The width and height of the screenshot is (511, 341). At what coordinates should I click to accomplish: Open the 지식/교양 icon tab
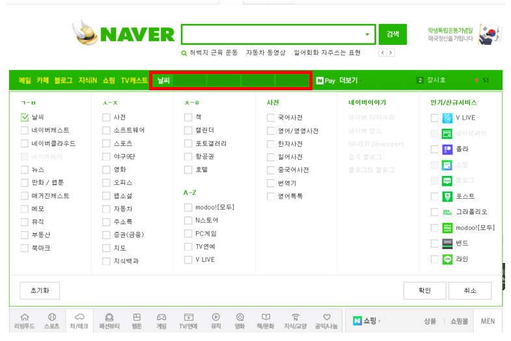[x=296, y=321]
